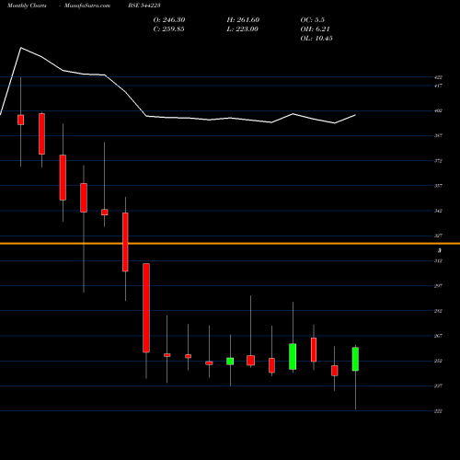Click the 342 price axis label

click(x=438, y=211)
